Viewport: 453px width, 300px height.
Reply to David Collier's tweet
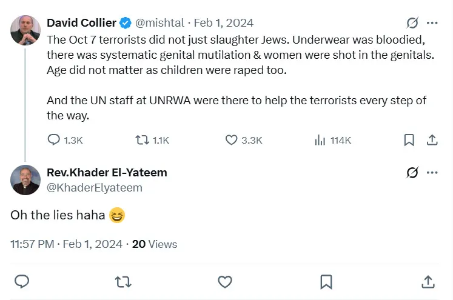click(x=54, y=140)
